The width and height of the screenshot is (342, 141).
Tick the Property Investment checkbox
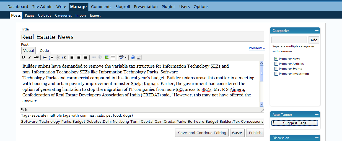click(x=276, y=74)
